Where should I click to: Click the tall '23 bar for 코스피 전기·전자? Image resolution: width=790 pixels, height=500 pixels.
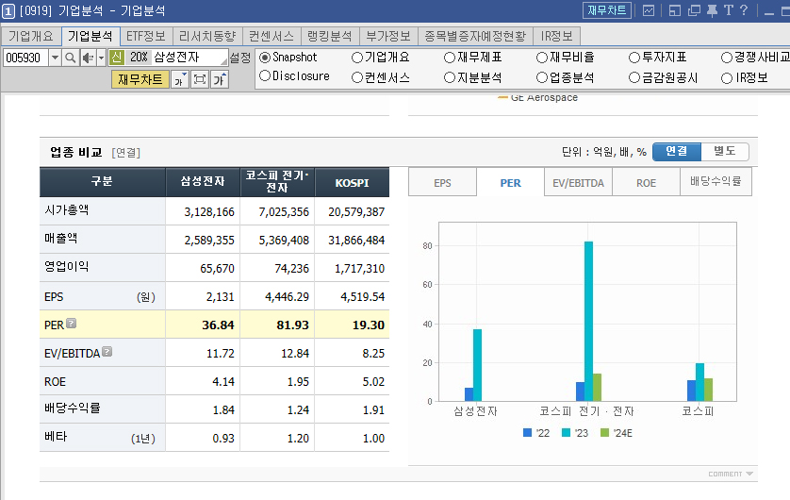588,321
